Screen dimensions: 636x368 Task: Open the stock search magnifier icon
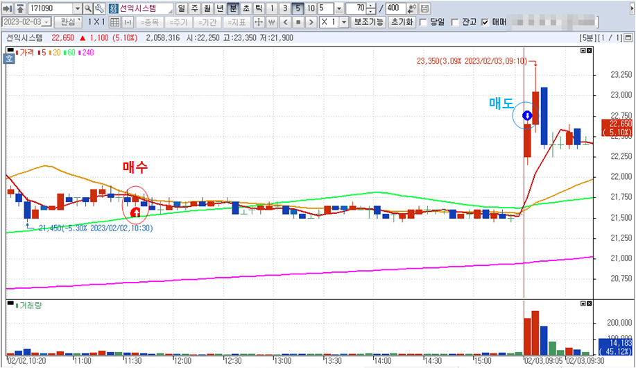pos(88,8)
